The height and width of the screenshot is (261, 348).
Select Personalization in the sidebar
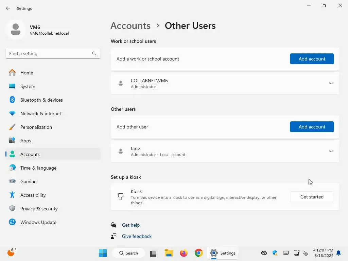click(36, 127)
